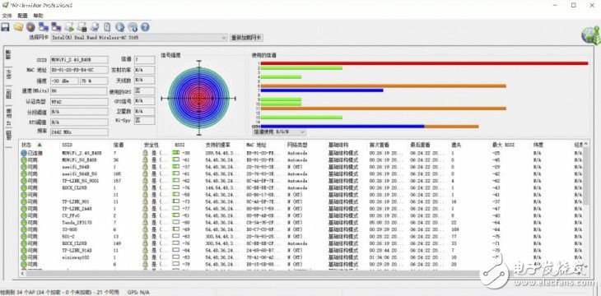Click the printer toolbar icon
Screen dimensions: 601x296
click(x=95, y=27)
